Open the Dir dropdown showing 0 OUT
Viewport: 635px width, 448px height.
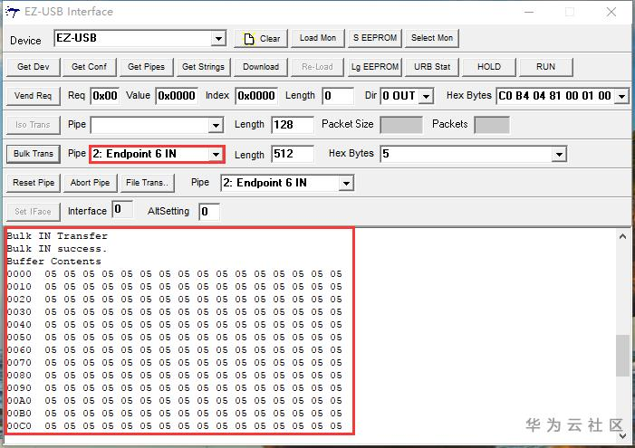click(x=426, y=96)
